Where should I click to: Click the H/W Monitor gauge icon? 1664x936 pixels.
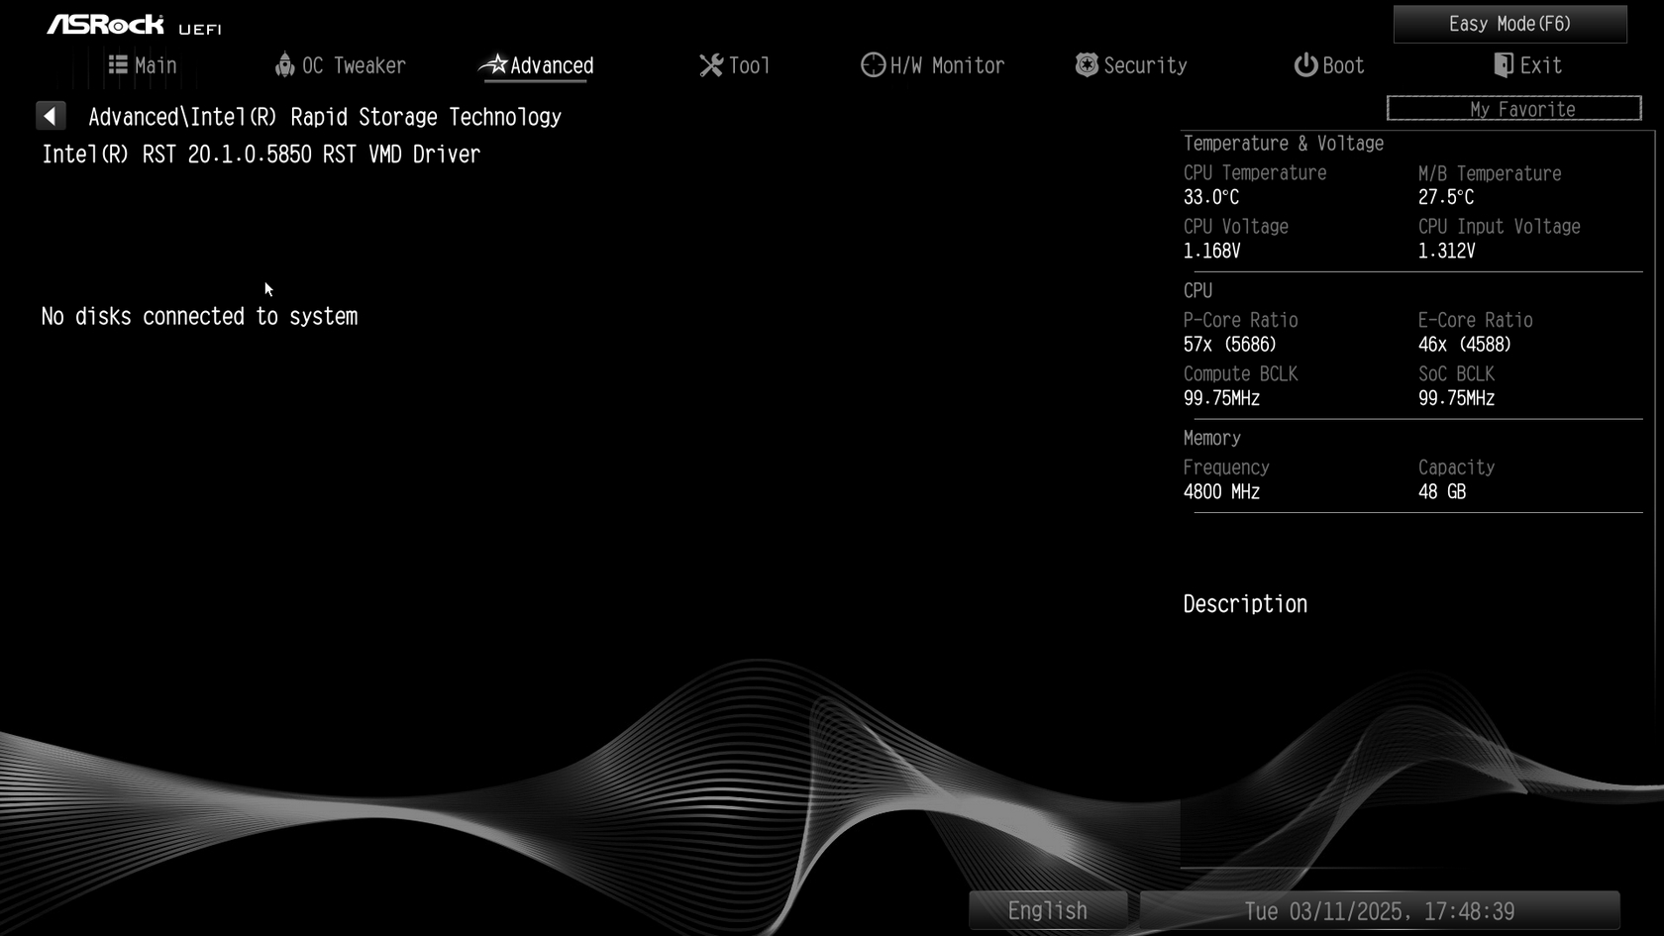873,65
